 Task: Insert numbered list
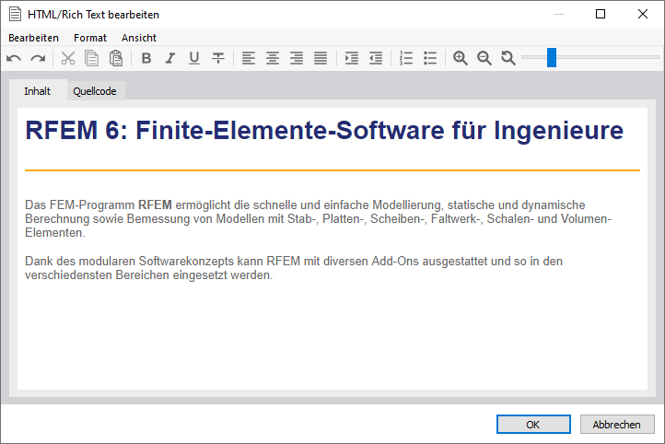pyautogui.click(x=406, y=58)
